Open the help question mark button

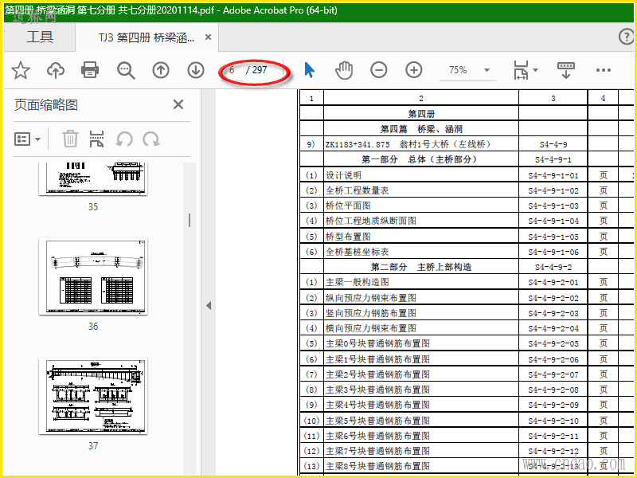click(x=626, y=37)
